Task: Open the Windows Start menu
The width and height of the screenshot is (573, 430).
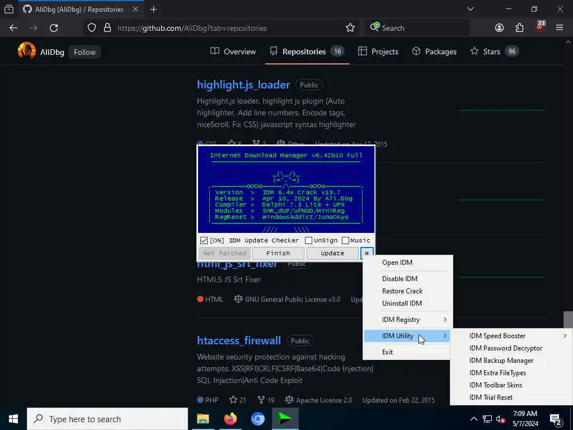Action: click(13, 419)
